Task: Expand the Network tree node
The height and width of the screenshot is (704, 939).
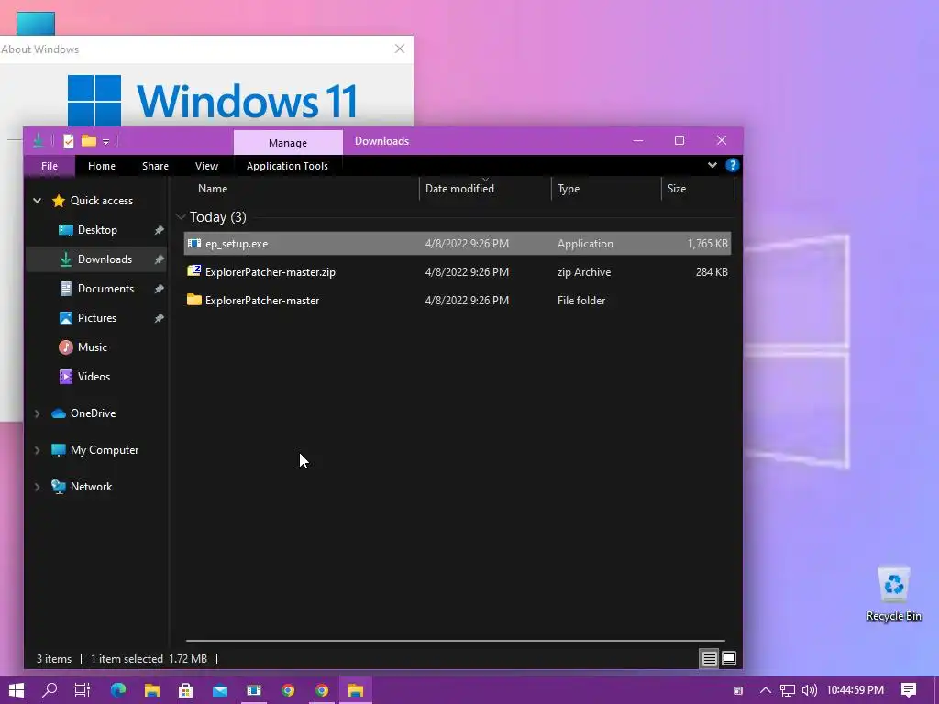Action: point(37,487)
